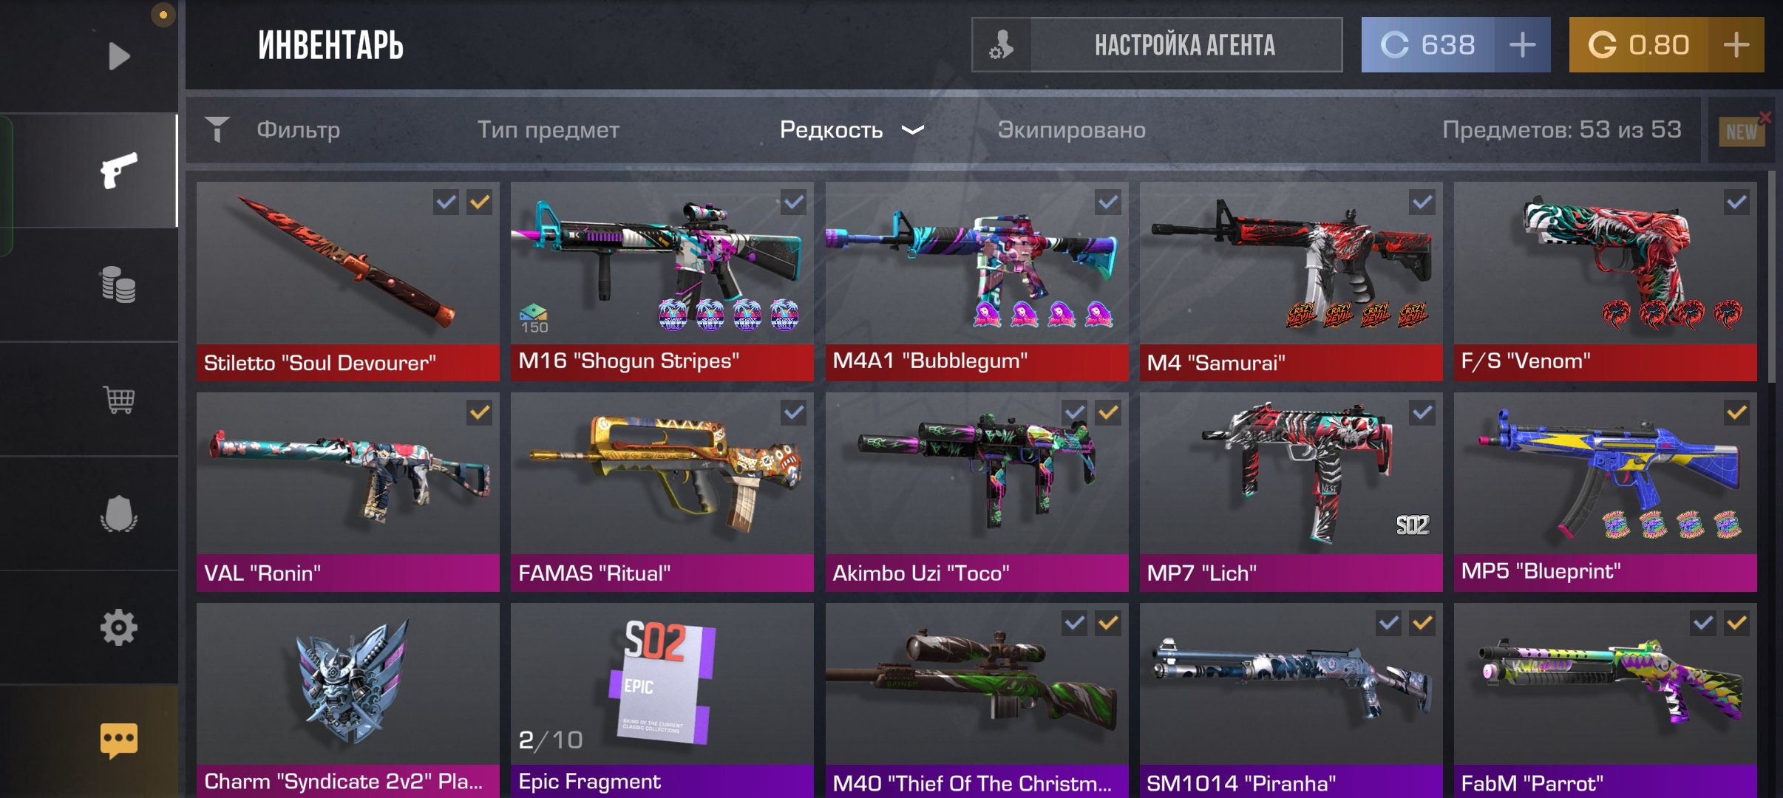Expand the Редкость sort dropdown

point(852,130)
